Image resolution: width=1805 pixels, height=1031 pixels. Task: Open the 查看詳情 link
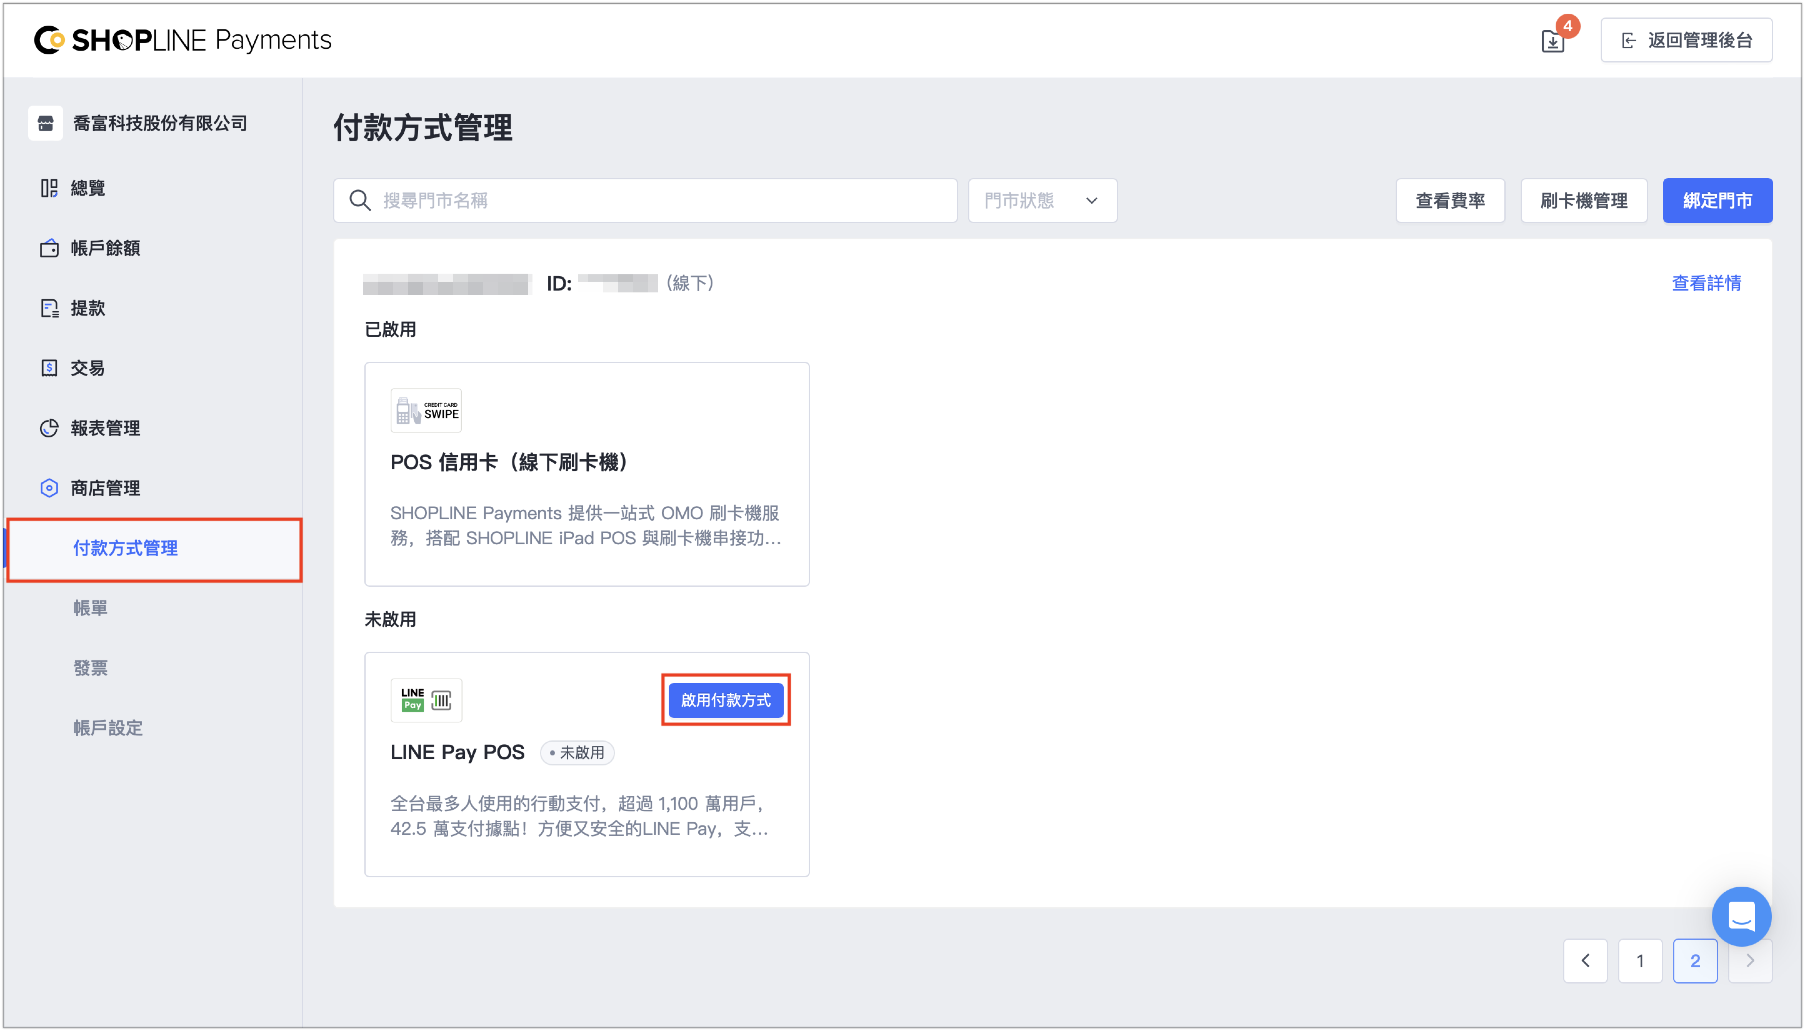1706,283
